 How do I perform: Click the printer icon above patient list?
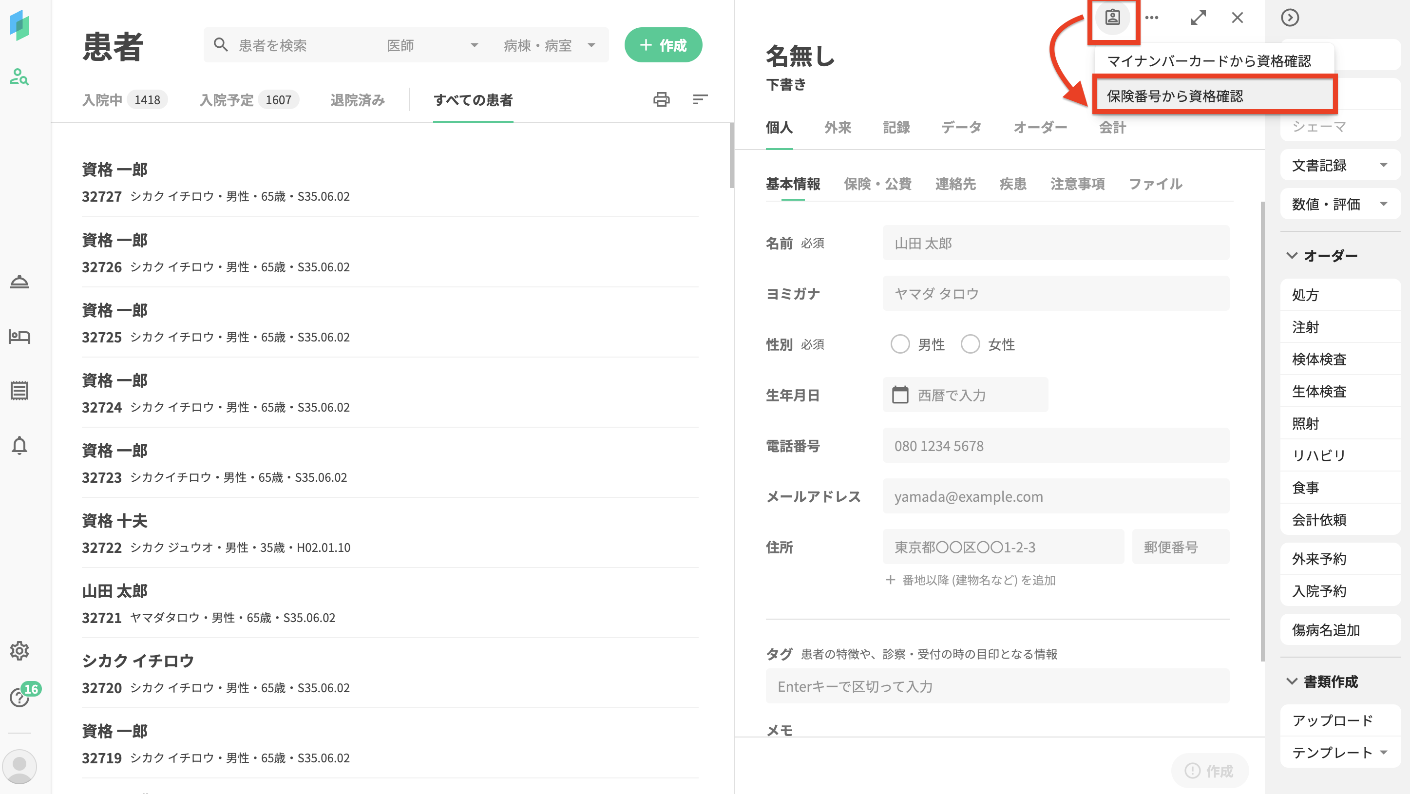[x=661, y=99]
